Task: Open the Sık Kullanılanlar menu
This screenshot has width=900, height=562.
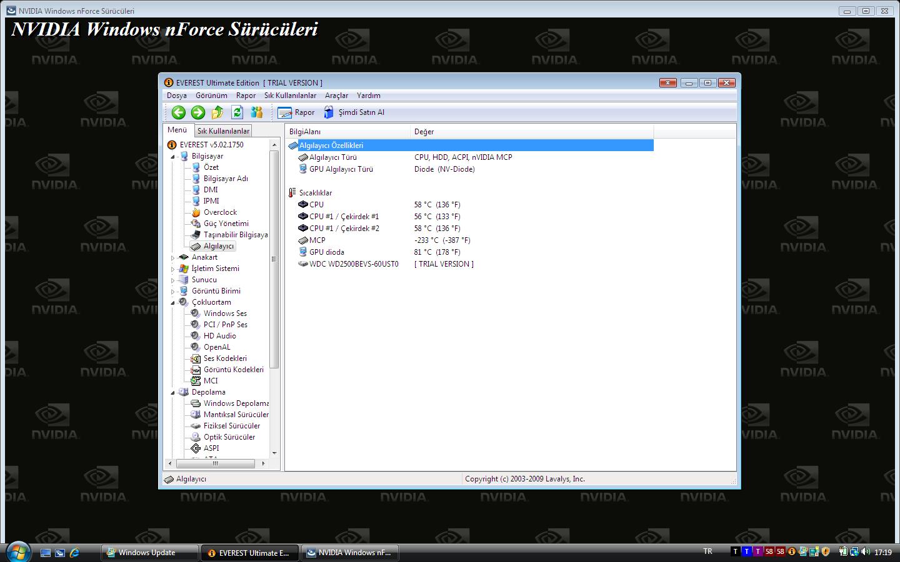Action: [x=290, y=96]
